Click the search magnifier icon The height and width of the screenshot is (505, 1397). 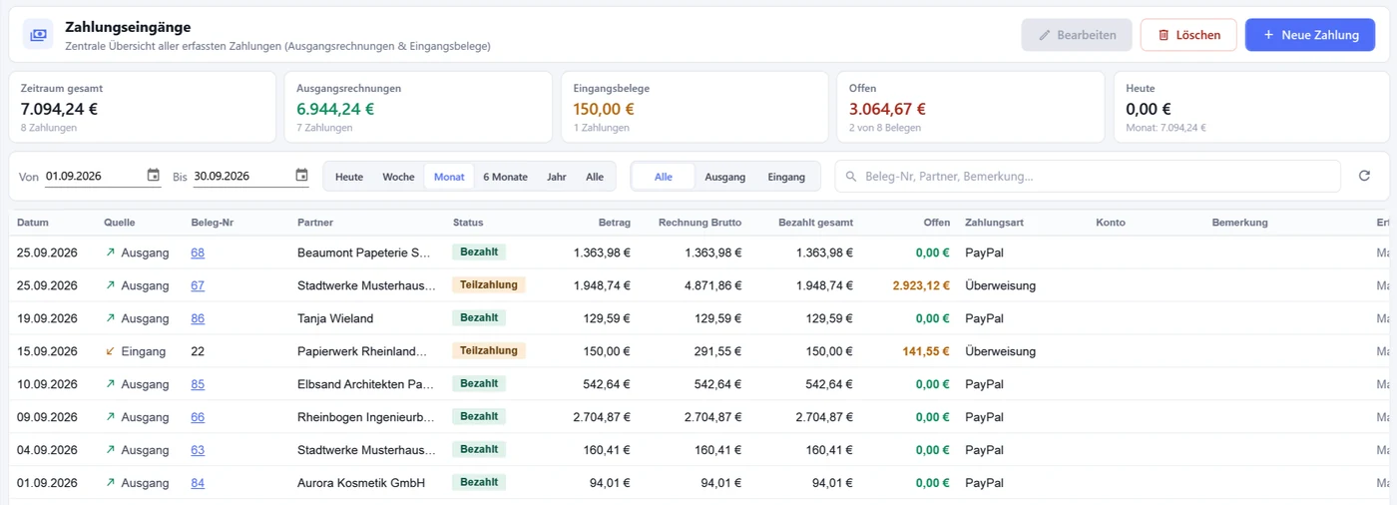pos(851,177)
